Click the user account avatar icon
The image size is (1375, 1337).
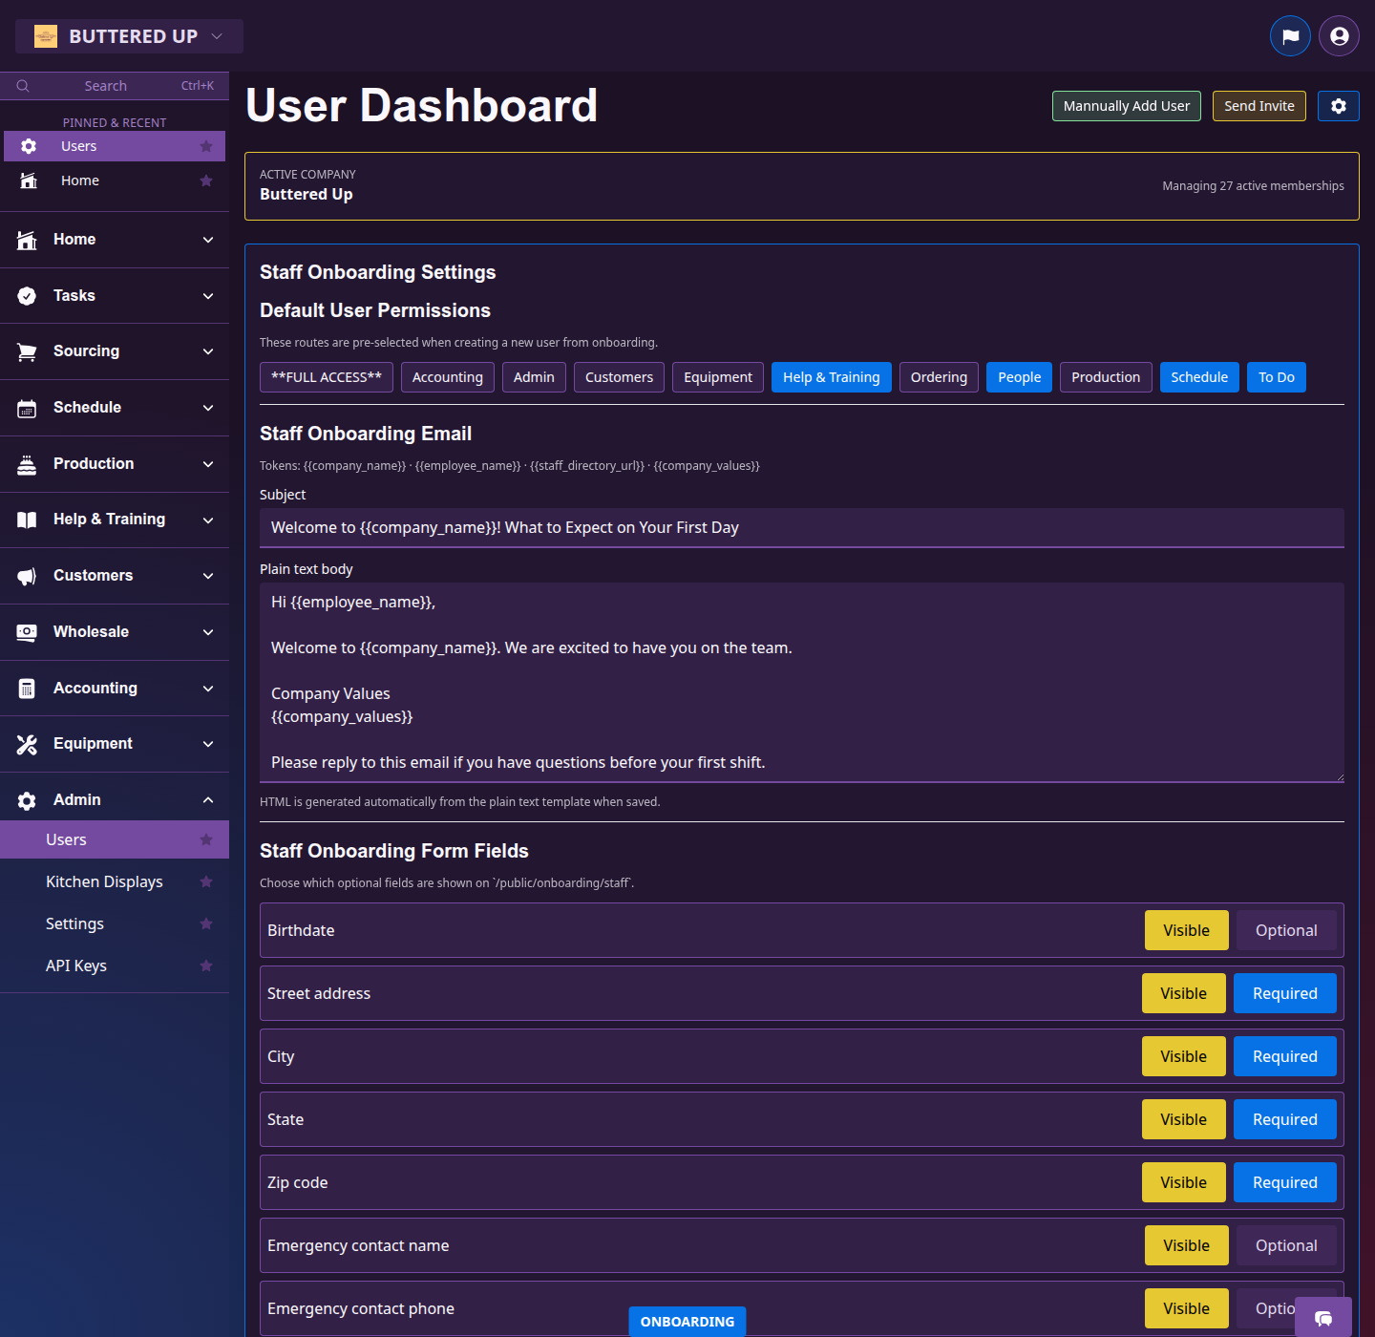click(1339, 35)
